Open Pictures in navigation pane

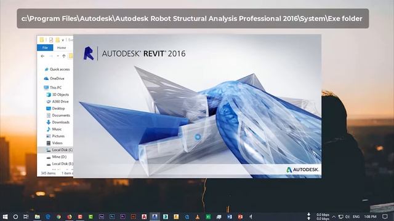(x=55, y=136)
